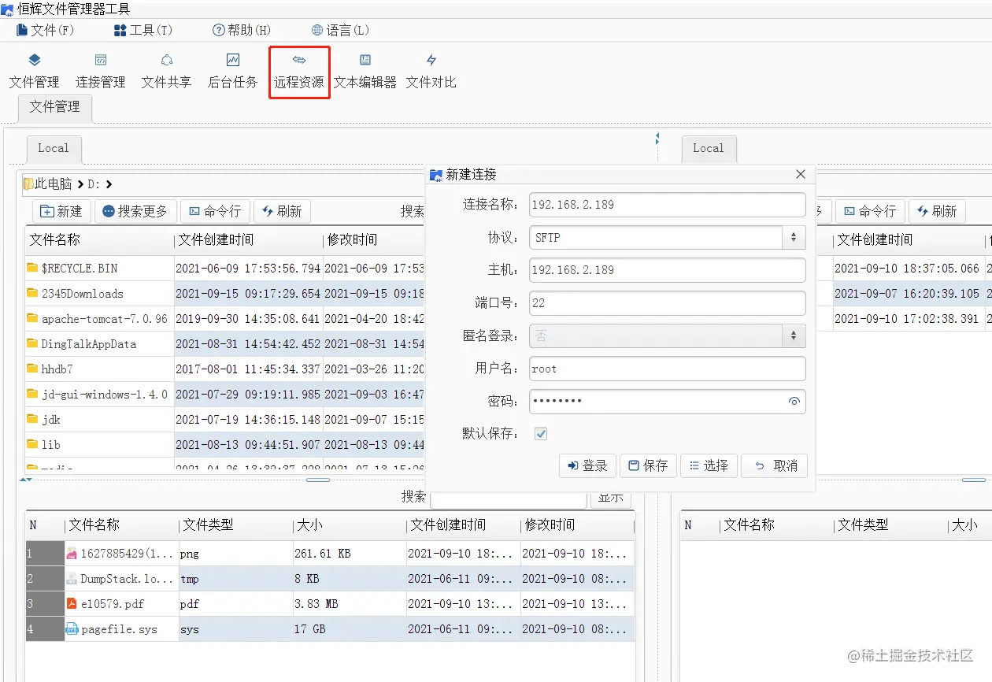This screenshot has width=992, height=682.
Task: Click the pdf icon of e10579.pdf
Action: 72,604
